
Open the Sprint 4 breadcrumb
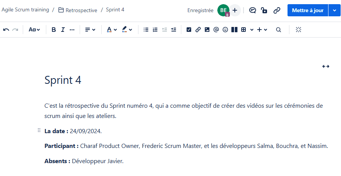[115, 10]
